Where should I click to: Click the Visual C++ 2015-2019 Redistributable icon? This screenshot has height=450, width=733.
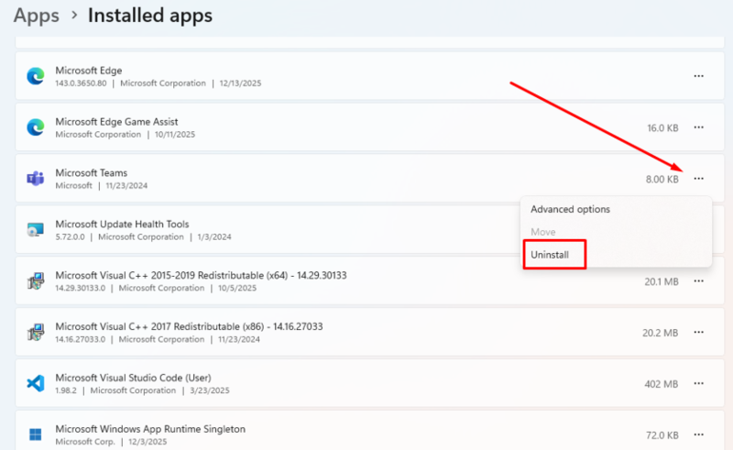tap(35, 281)
